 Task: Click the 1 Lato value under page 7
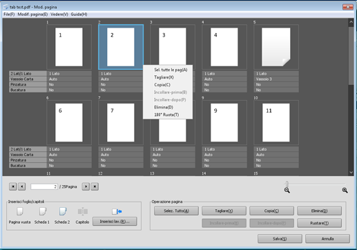pos(121,149)
